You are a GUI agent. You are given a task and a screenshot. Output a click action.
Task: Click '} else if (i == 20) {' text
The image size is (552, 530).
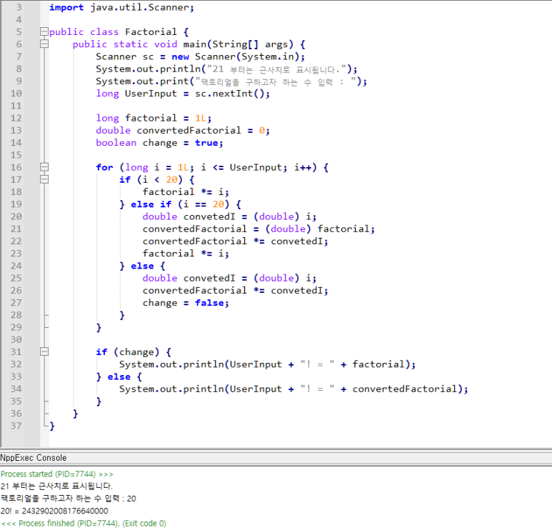pos(180,204)
